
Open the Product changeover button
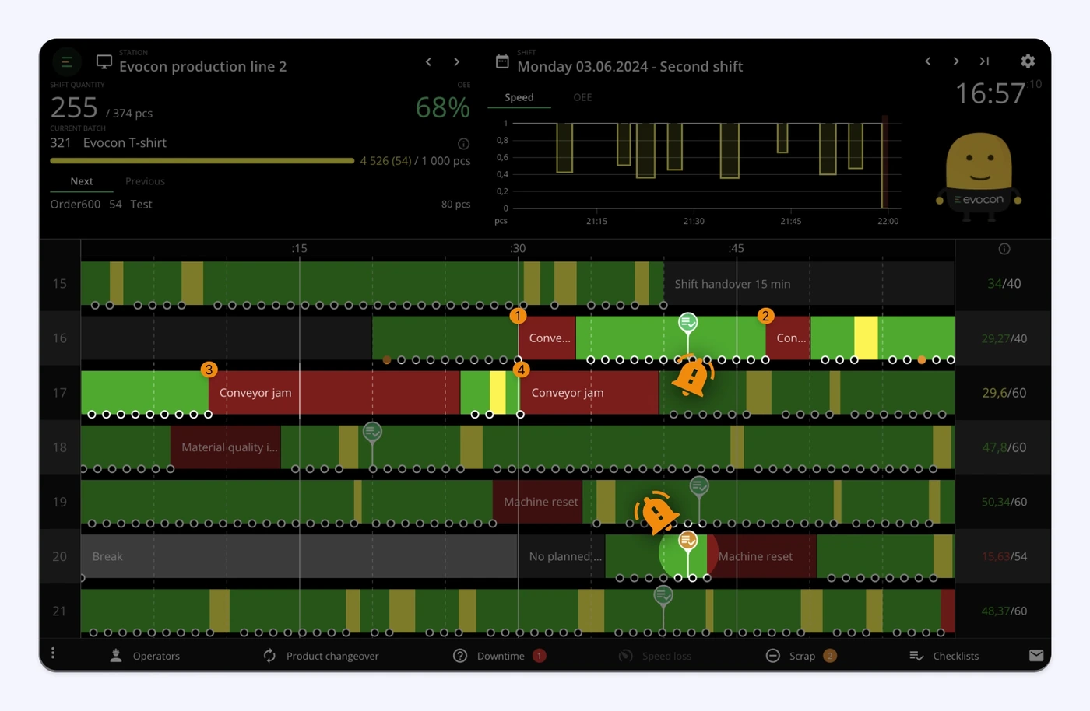[x=321, y=656]
